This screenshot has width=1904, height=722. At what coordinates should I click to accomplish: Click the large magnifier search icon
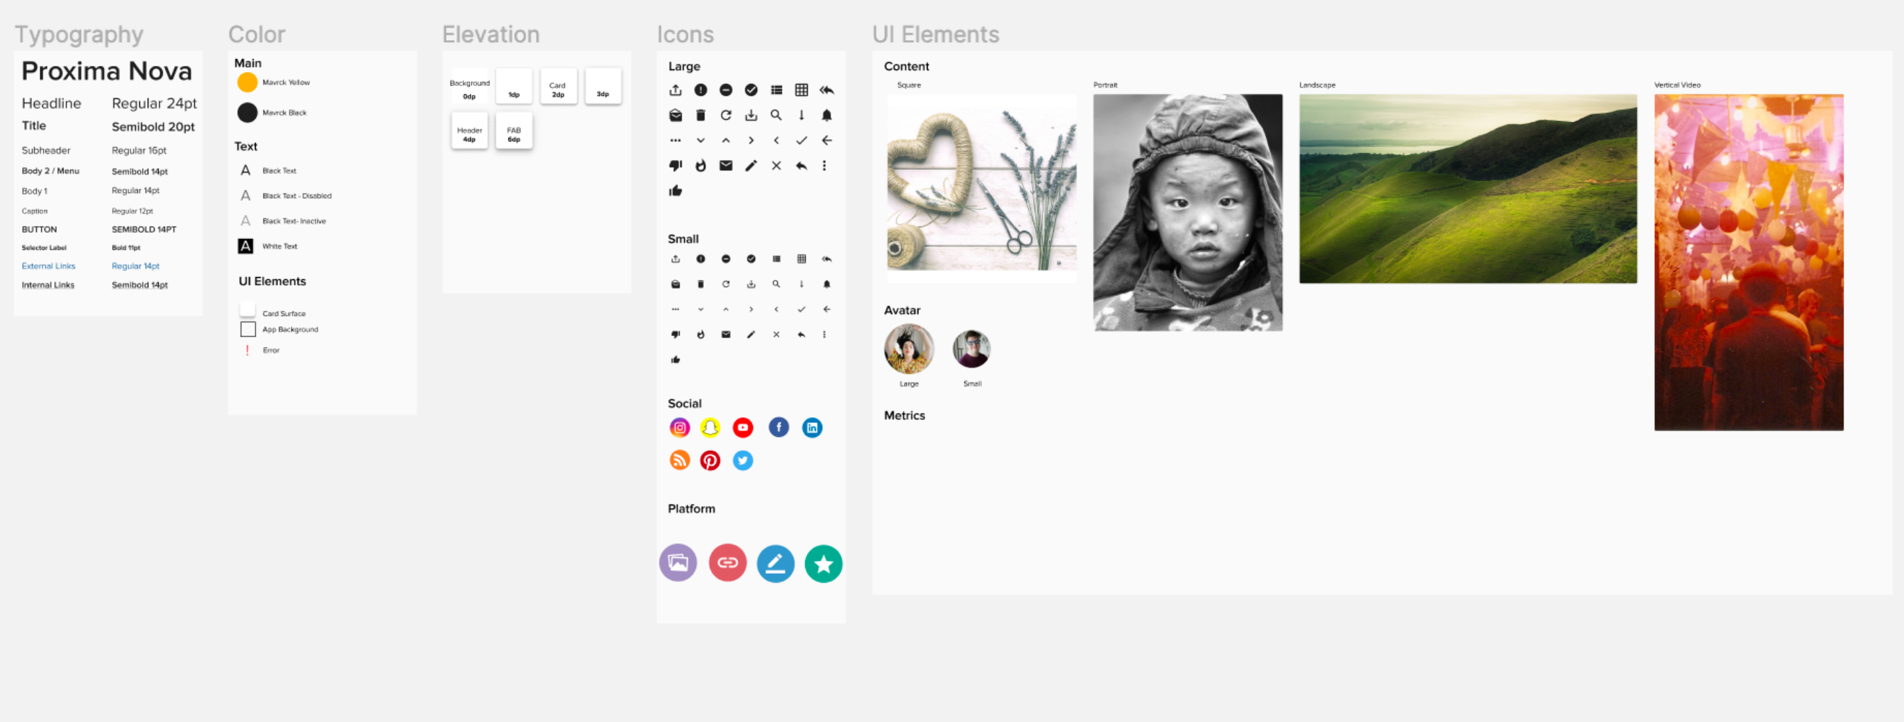[x=776, y=115]
